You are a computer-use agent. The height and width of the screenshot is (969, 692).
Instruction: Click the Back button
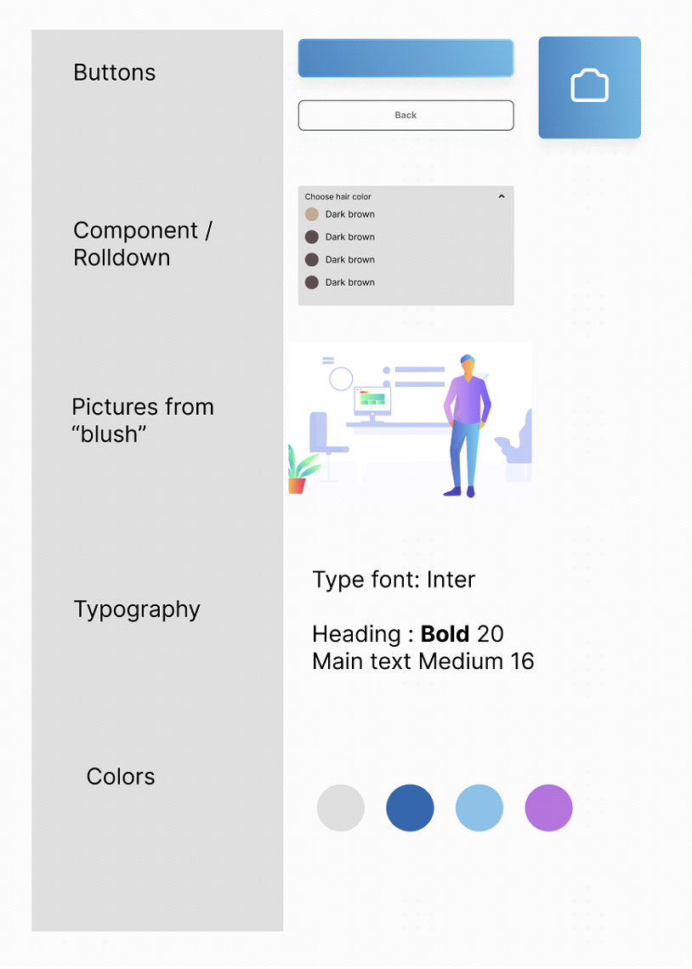tap(406, 115)
